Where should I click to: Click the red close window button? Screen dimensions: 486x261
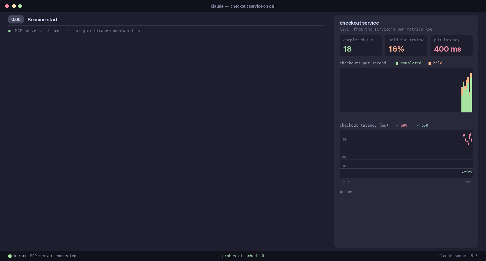coord(7,6)
